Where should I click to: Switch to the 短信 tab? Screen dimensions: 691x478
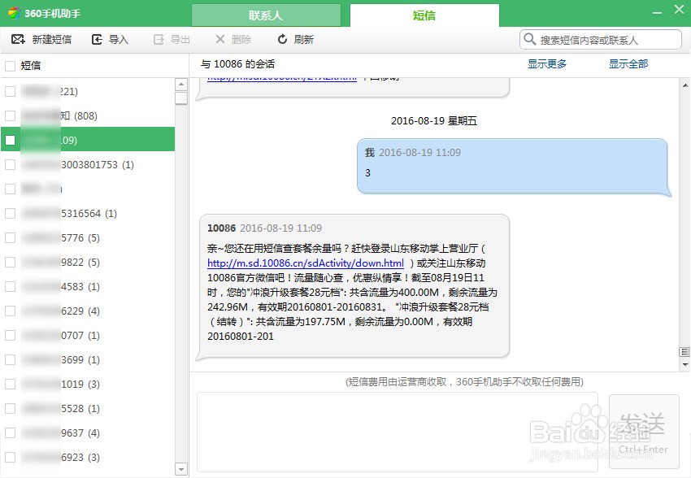click(x=424, y=15)
